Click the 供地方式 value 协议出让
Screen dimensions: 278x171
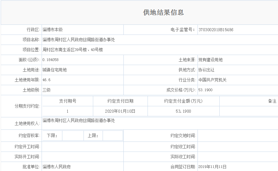click(x=206, y=70)
